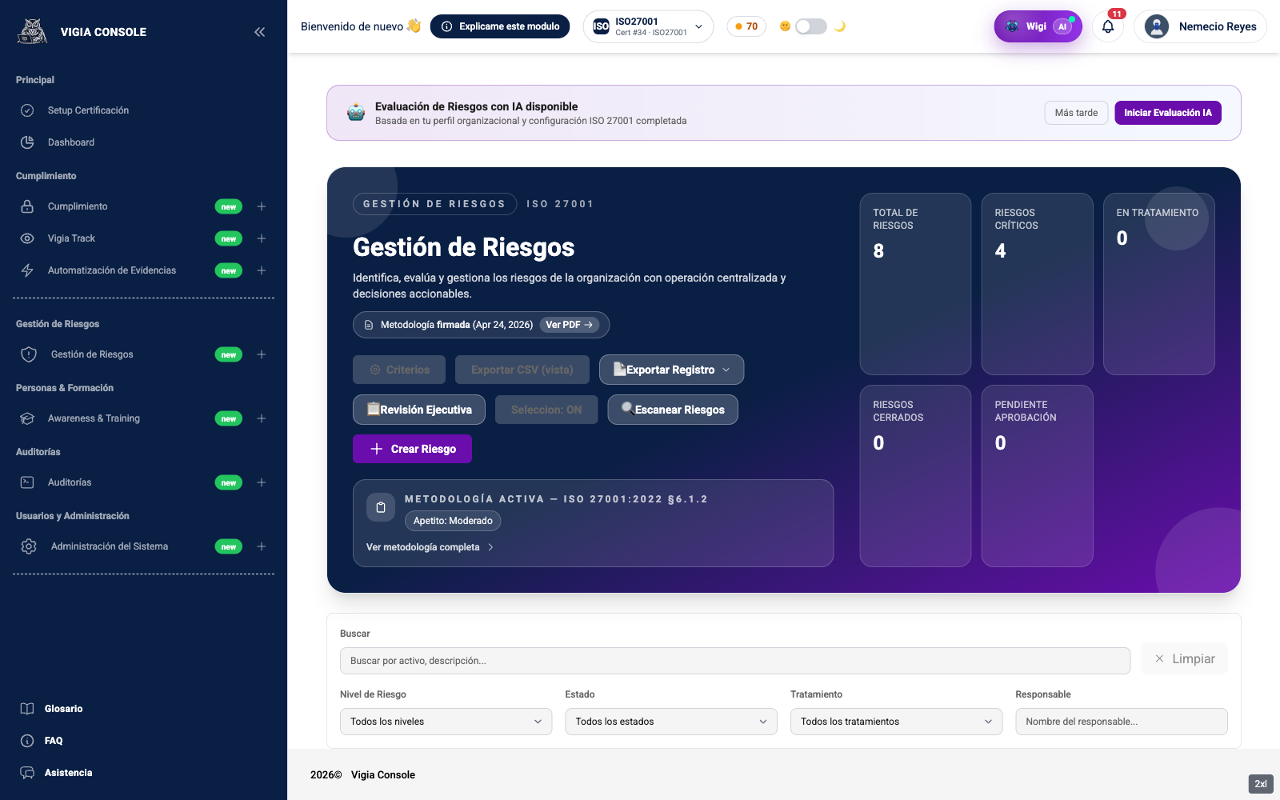This screenshot has width=1280, height=800.
Task: Click the Auditorías terminal icon
Action: coord(27,482)
